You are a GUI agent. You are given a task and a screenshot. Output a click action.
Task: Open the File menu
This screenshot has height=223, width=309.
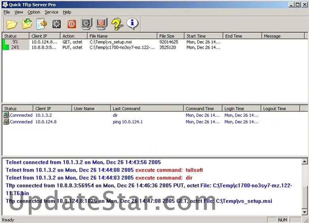click(x=7, y=12)
